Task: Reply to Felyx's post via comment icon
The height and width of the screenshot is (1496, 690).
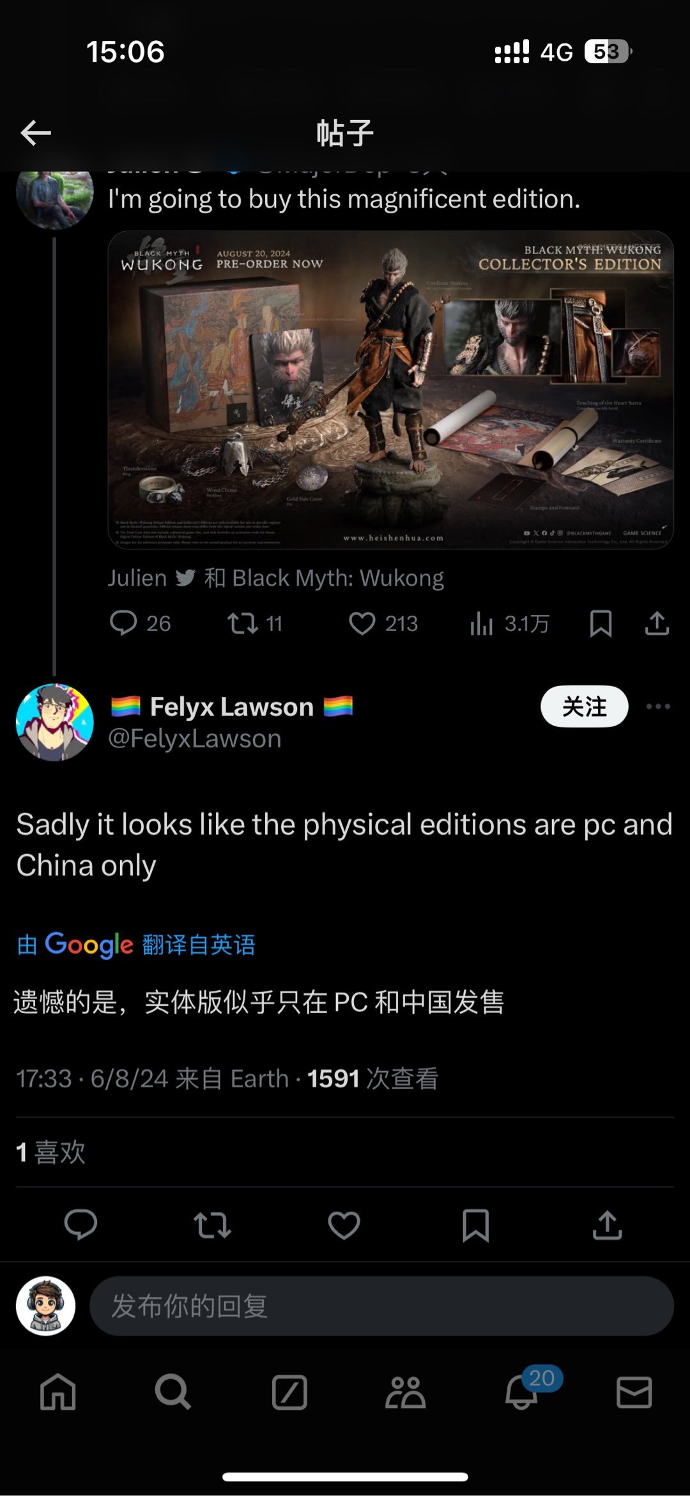Action: 80,1225
